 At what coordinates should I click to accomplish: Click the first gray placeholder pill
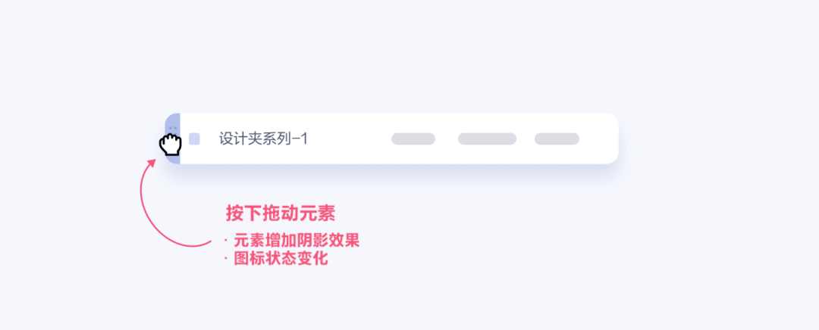click(x=413, y=139)
